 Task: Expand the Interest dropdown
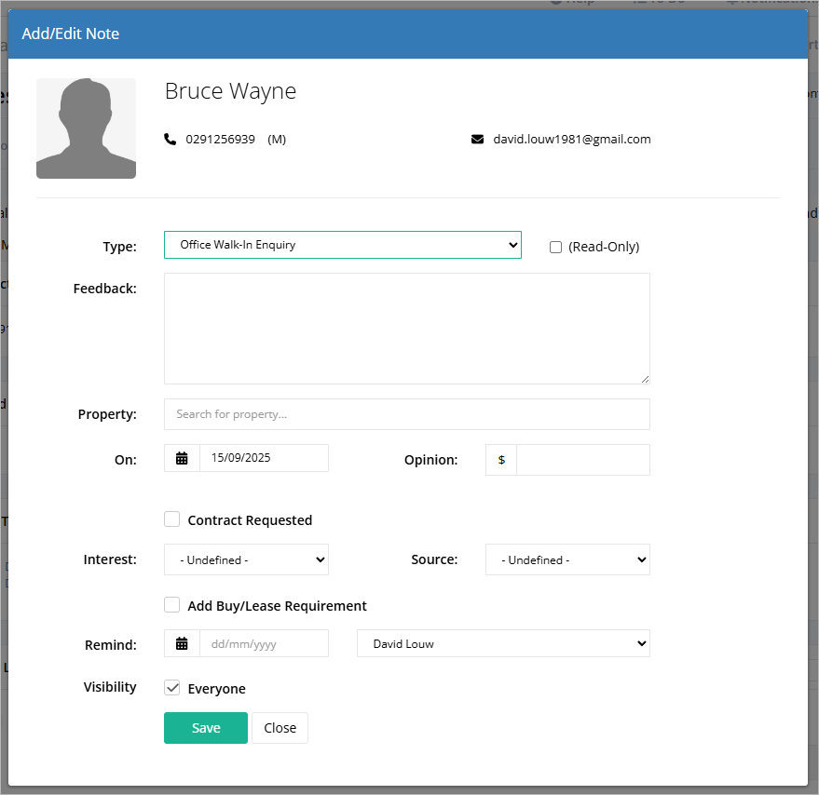tap(246, 559)
